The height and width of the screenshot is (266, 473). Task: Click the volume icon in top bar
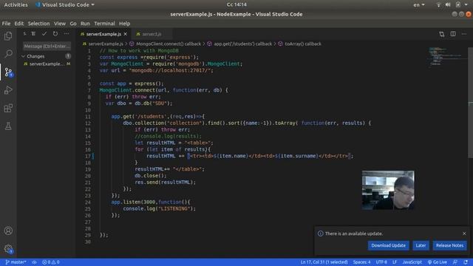(x=448, y=5)
